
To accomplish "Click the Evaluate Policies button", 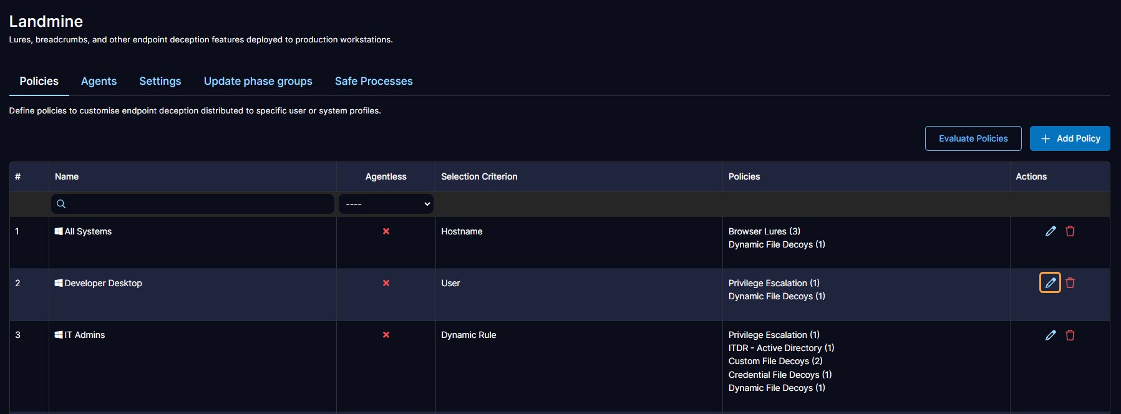I will coord(973,138).
